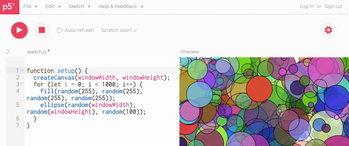Collapse the setup function fold arrow on line 1
This screenshot has width=349, height=146.
coord(22,71)
